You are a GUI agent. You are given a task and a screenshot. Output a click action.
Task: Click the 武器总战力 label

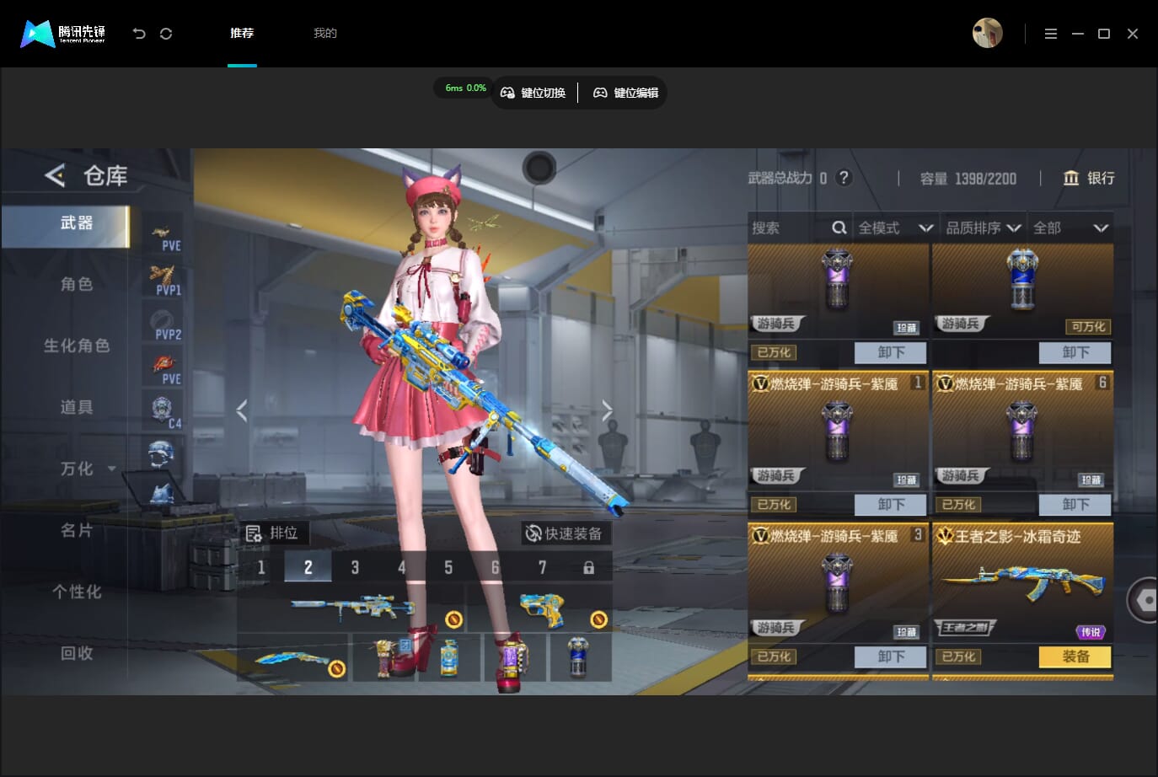point(780,178)
